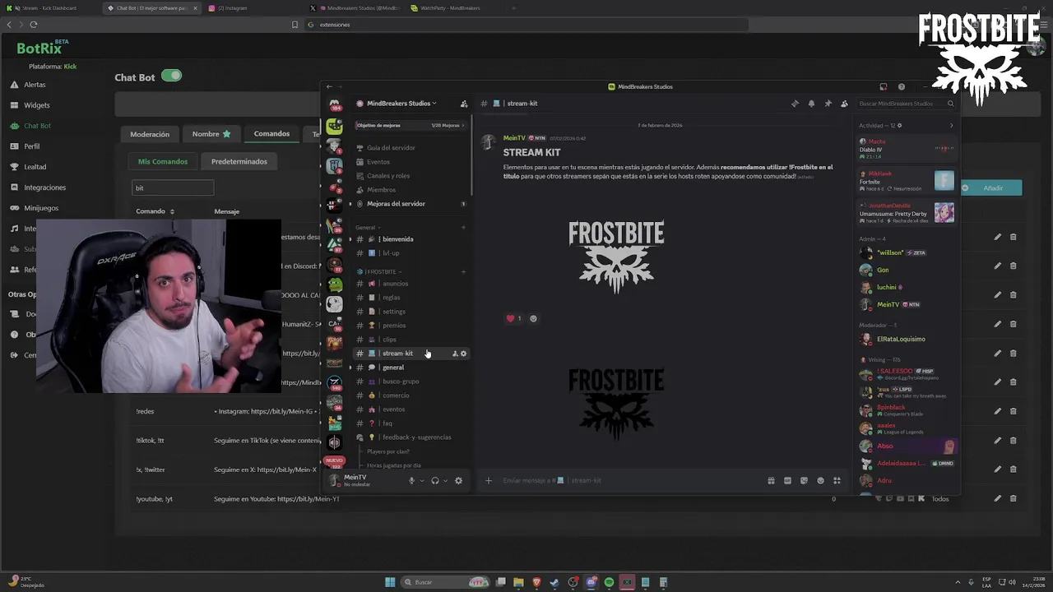Click the '!tiktok, !tt' command cell

coord(150,441)
